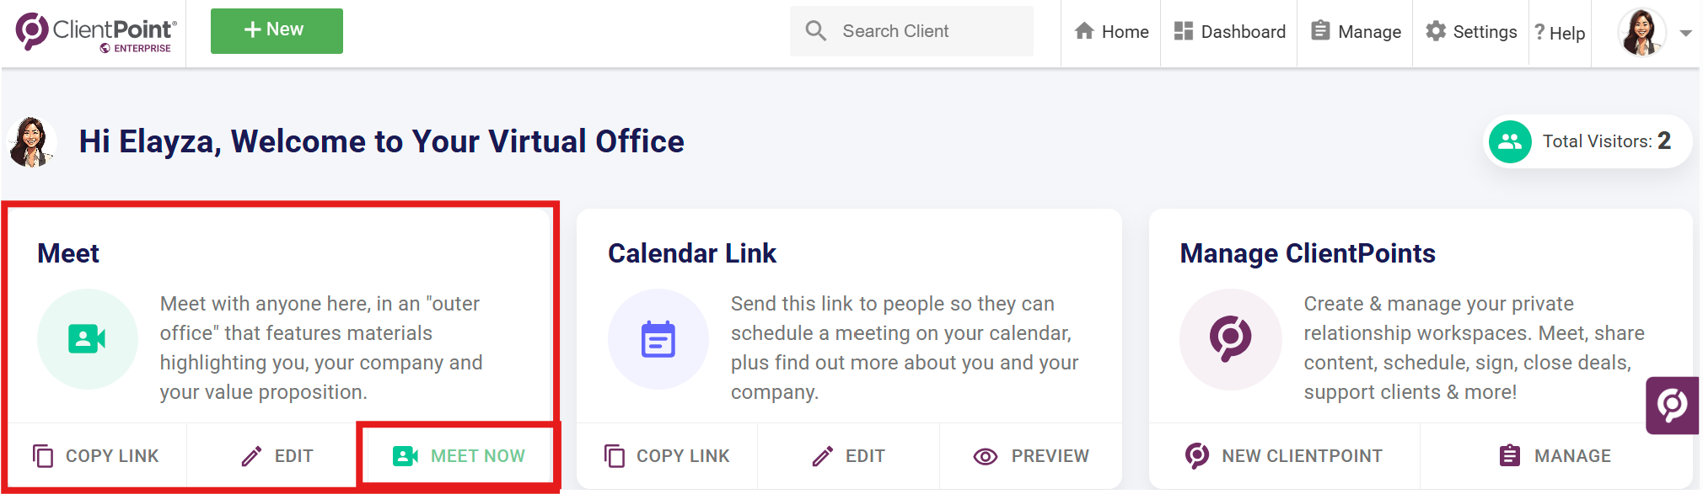Open the Help menu item

[x=1560, y=33]
